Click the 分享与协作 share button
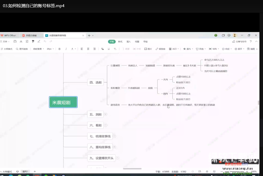Viewport: 263px width, 176px height. tap(239, 42)
